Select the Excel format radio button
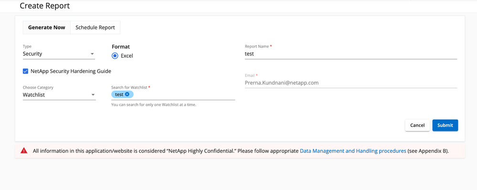 click(115, 56)
